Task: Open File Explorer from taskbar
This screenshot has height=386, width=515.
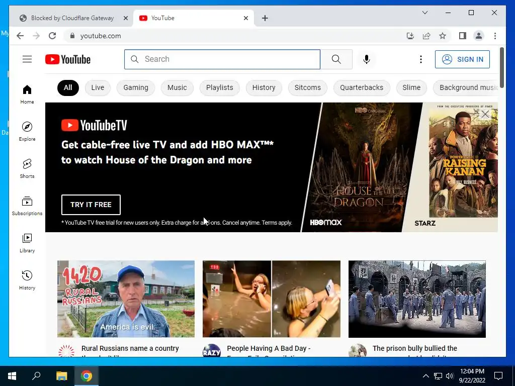Action: pyautogui.click(x=61, y=376)
